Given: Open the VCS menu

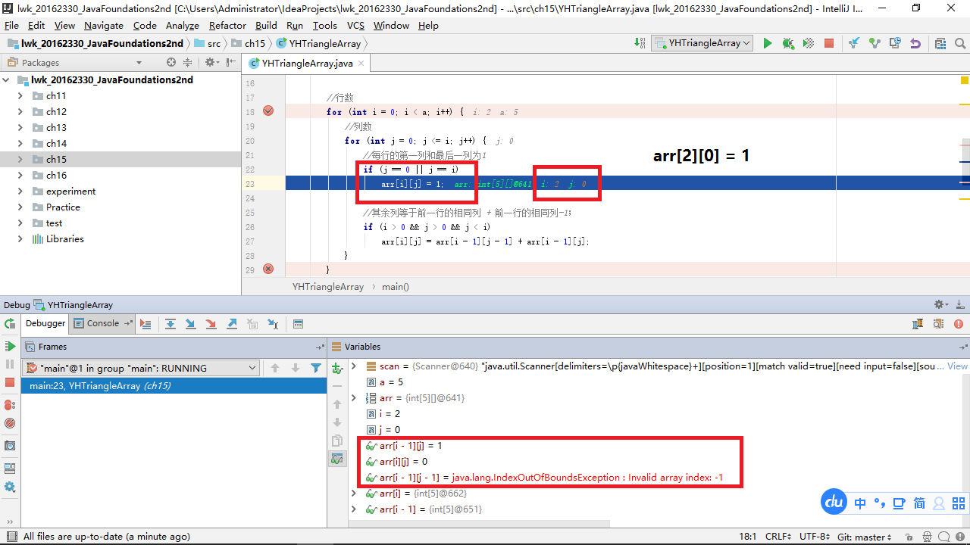Looking at the screenshot, I should (355, 25).
